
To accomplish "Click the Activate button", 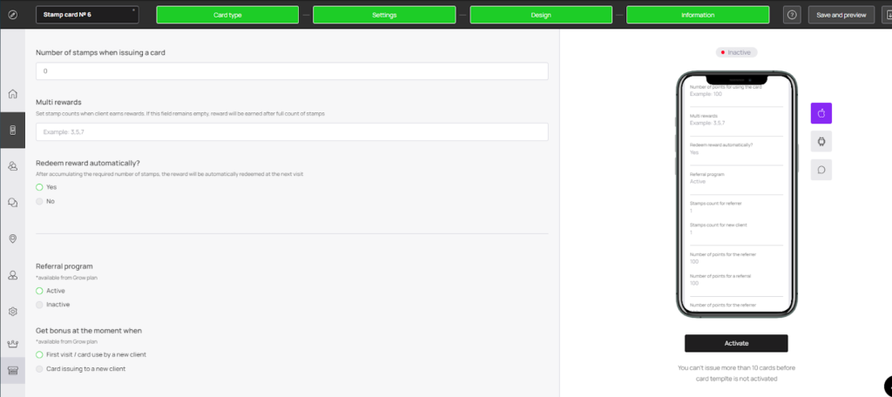I will (x=736, y=343).
